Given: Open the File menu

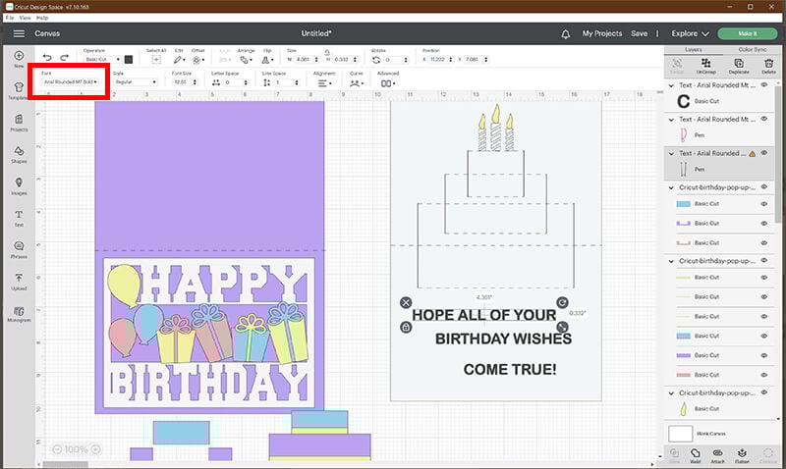Looking at the screenshot, I should [10, 18].
